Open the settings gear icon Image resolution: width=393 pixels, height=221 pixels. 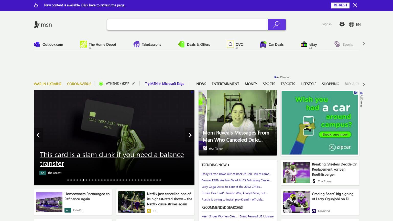tap(342, 24)
